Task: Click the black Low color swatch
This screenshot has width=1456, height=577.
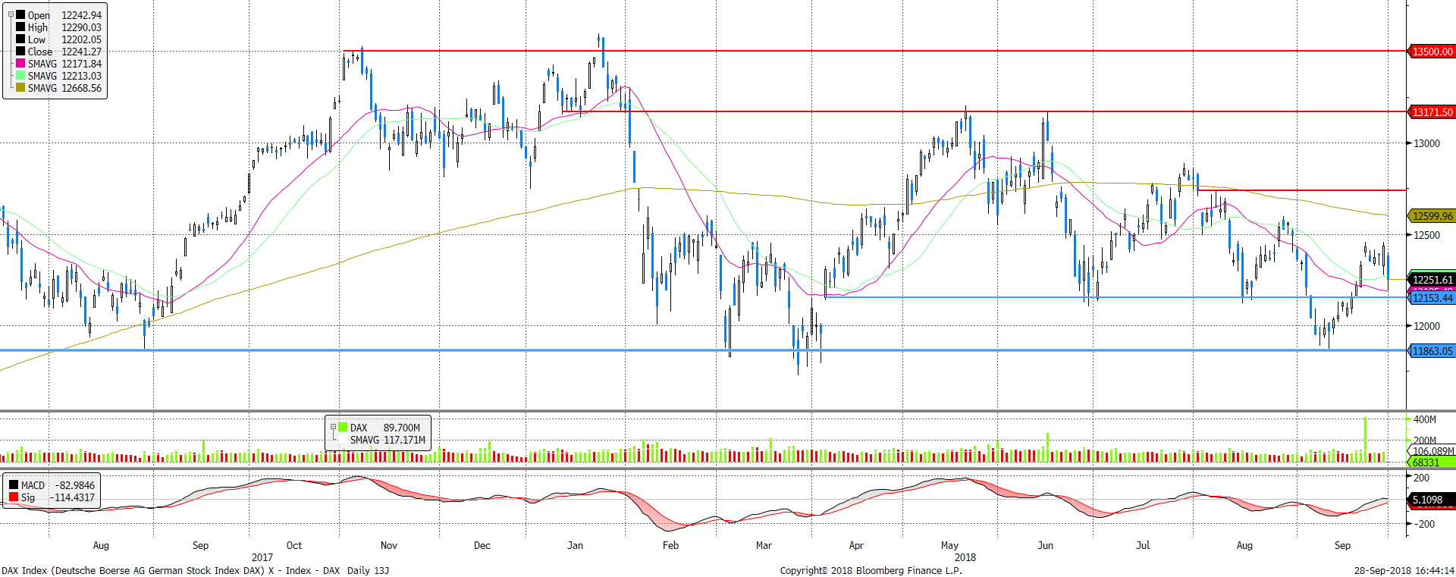Action: [20, 39]
